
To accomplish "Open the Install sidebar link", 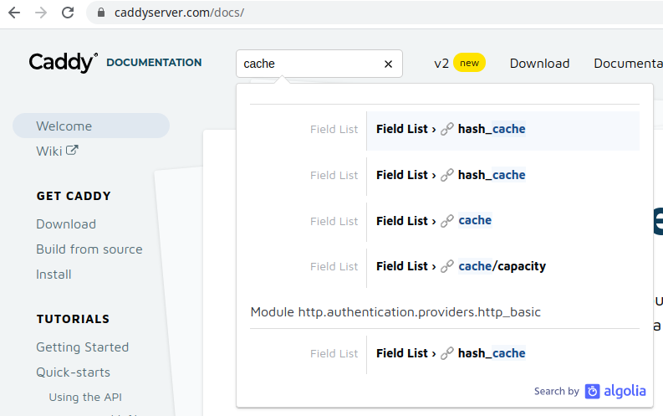I will click(x=54, y=275).
